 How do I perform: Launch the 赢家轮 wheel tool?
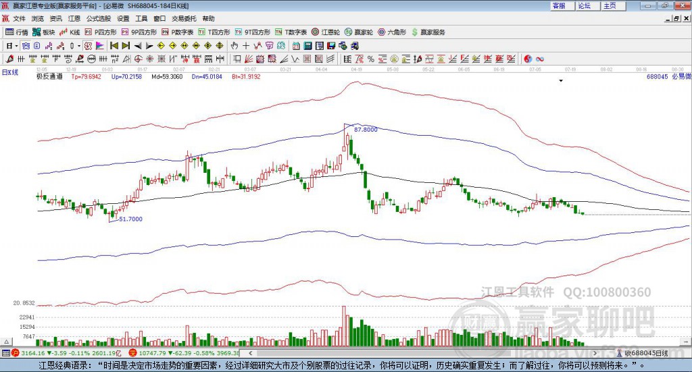tap(359, 32)
